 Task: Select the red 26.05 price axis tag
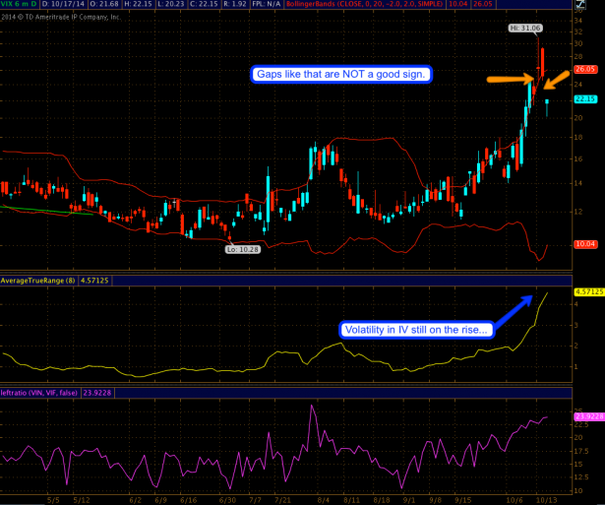586,70
